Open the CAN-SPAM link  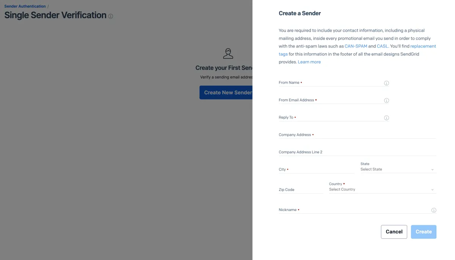pyautogui.click(x=356, y=46)
